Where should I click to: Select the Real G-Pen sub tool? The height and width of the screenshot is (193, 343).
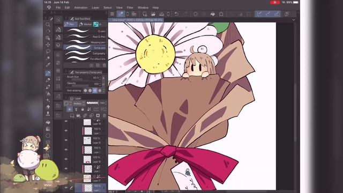click(x=85, y=36)
